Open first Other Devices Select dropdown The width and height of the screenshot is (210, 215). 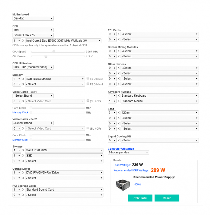[x=160, y=68]
